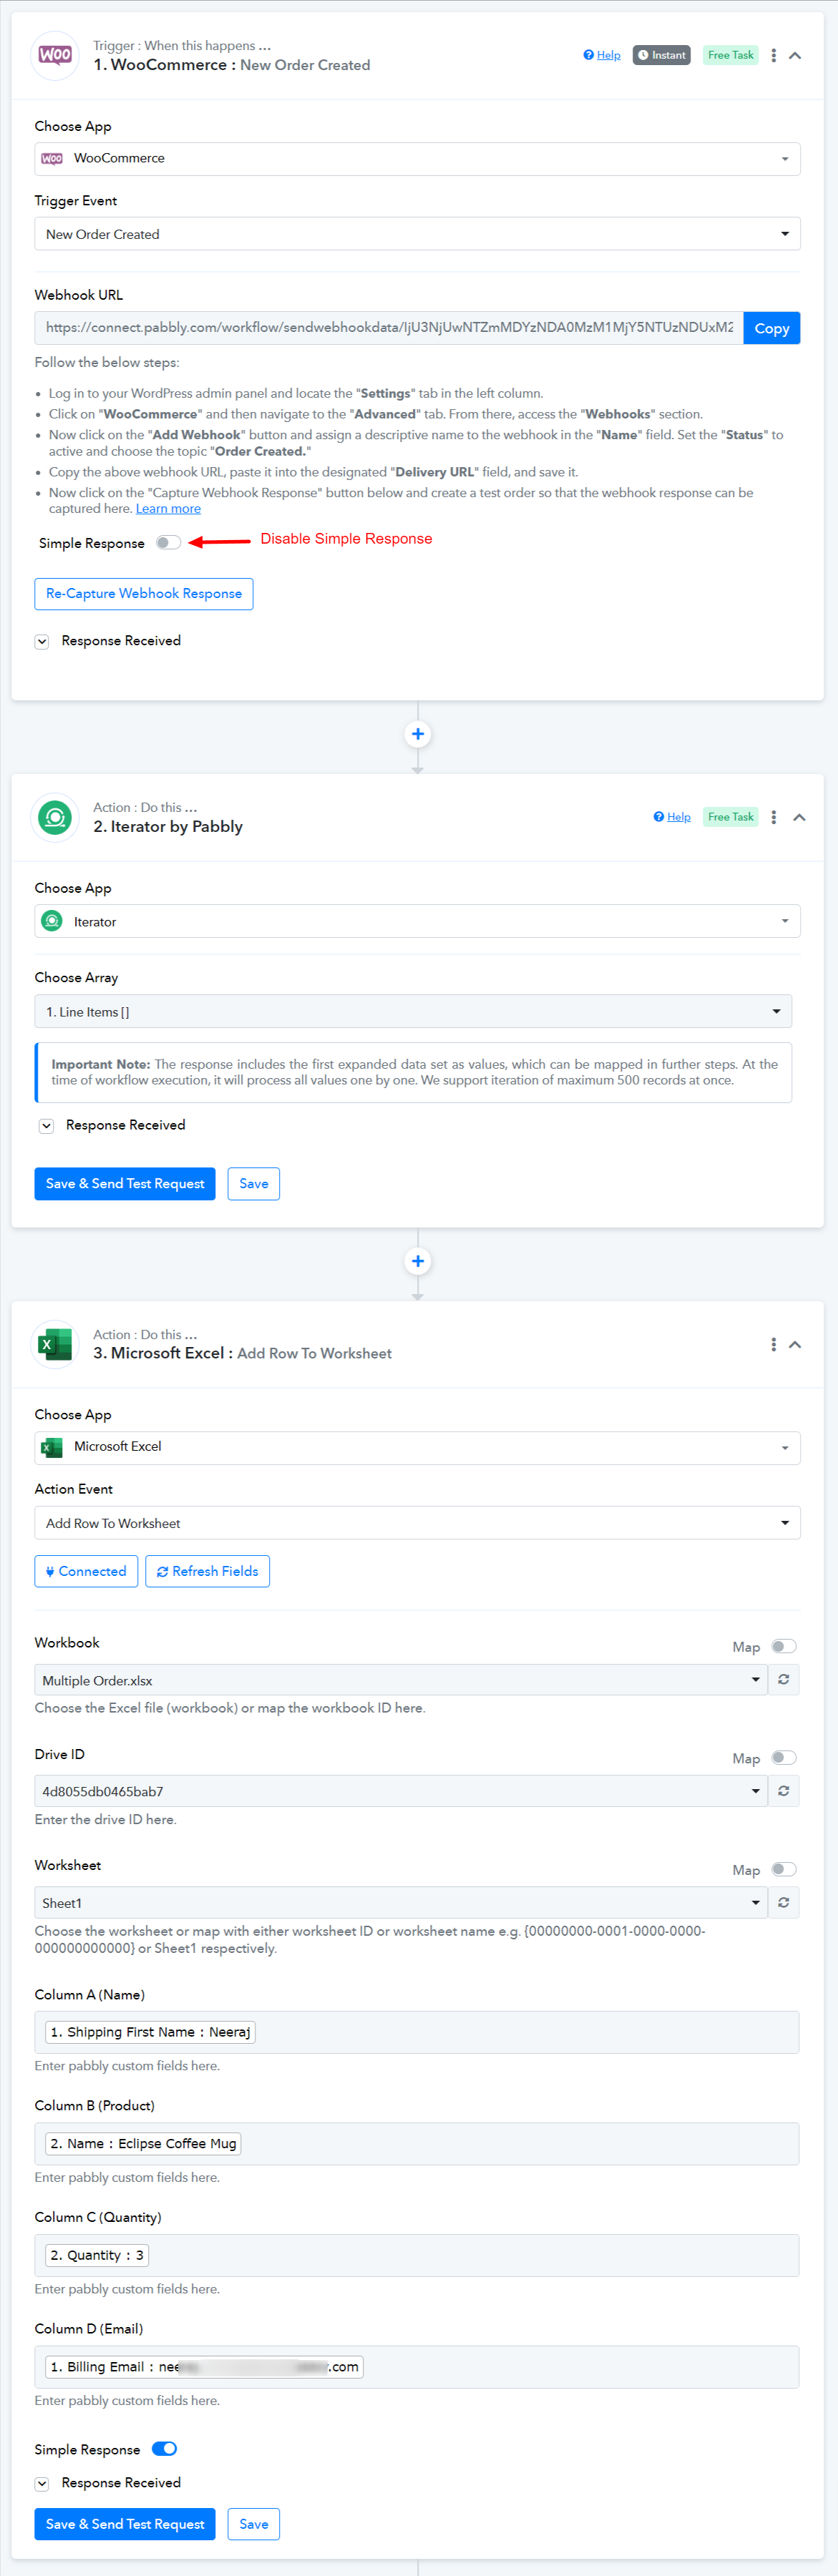Click Re-Capture Webhook Response button
Screen dimensions: 838x2576
(144, 594)
